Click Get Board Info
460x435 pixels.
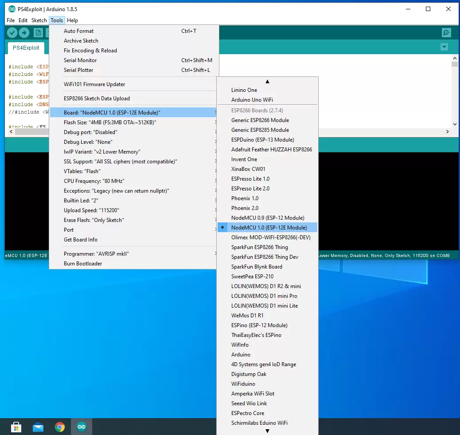[x=133, y=240]
